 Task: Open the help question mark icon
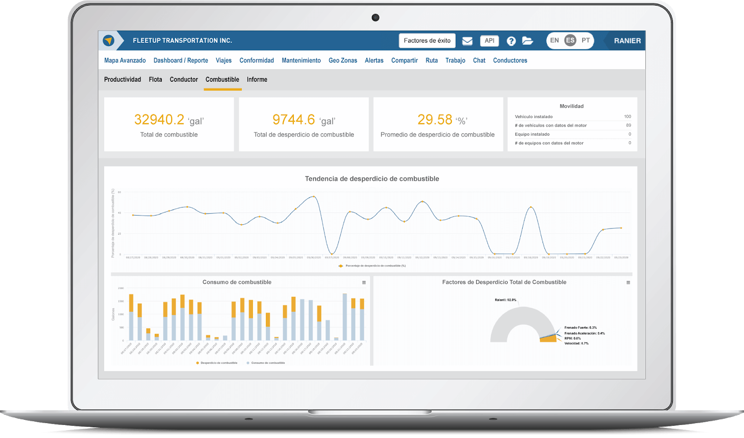coord(511,41)
